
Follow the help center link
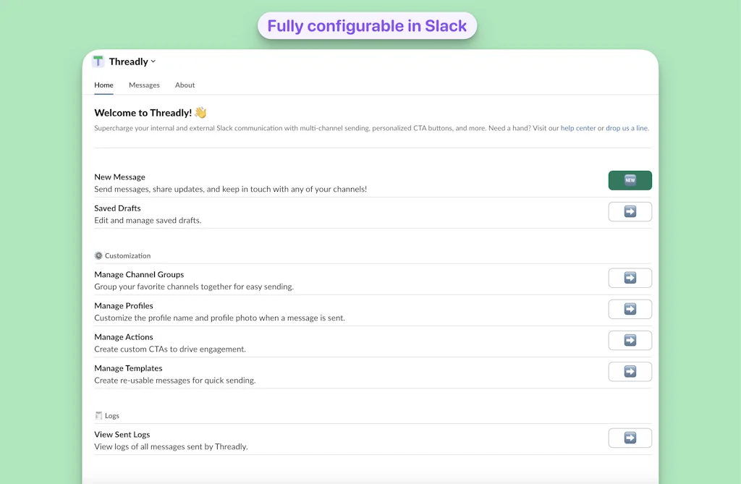[x=578, y=128]
